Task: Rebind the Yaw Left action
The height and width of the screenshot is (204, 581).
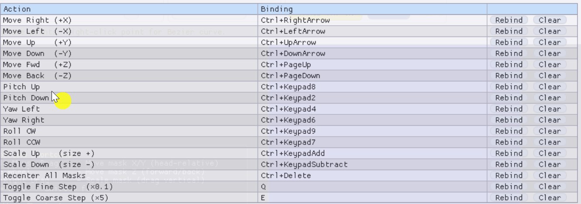Action: click(x=509, y=109)
